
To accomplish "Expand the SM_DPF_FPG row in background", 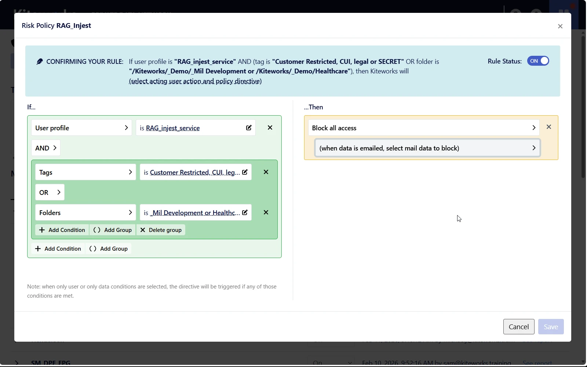I will (x=17, y=363).
